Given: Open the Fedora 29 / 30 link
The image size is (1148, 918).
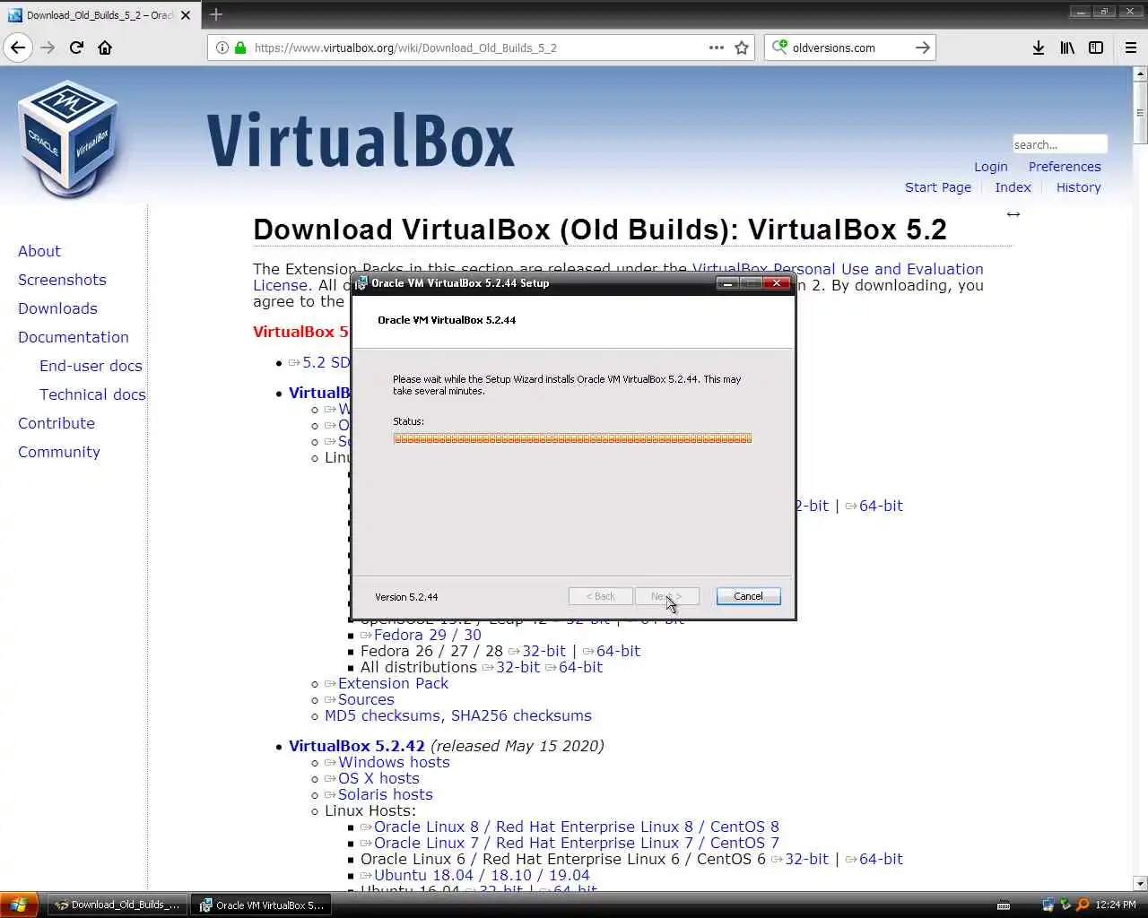Looking at the screenshot, I should click(x=427, y=635).
